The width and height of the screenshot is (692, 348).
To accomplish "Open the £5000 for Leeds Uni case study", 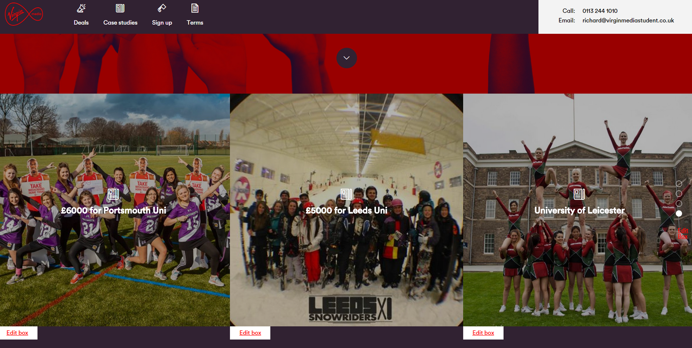I will pyautogui.click(x=346, y=210).
